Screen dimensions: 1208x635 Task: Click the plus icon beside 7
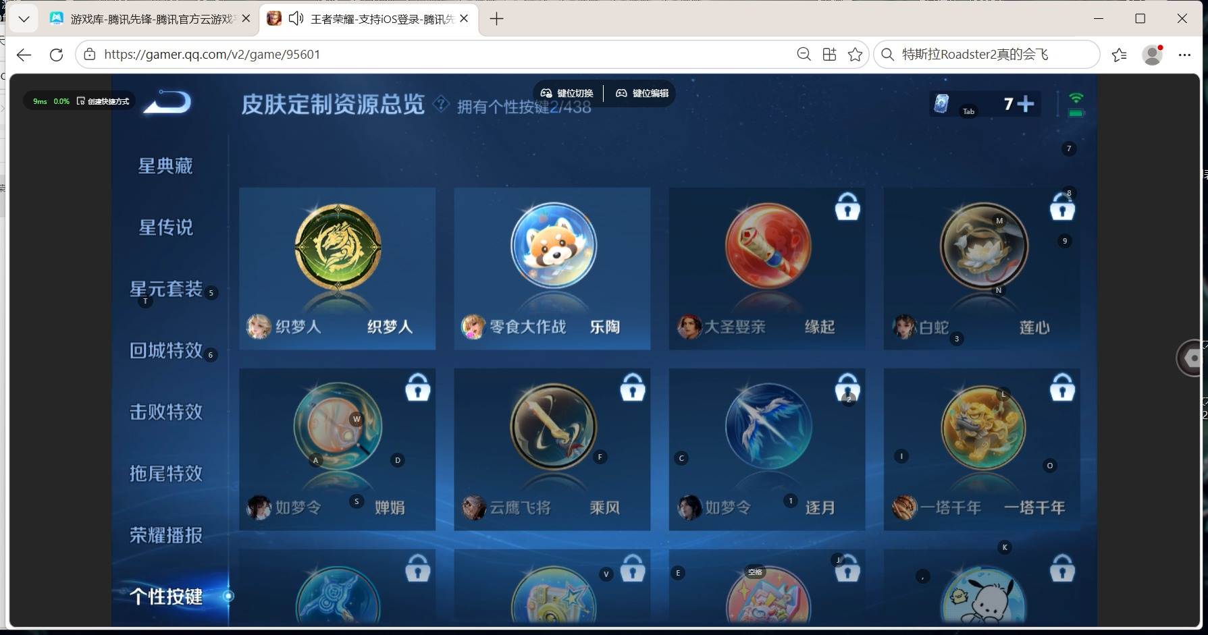(1026, 103)
